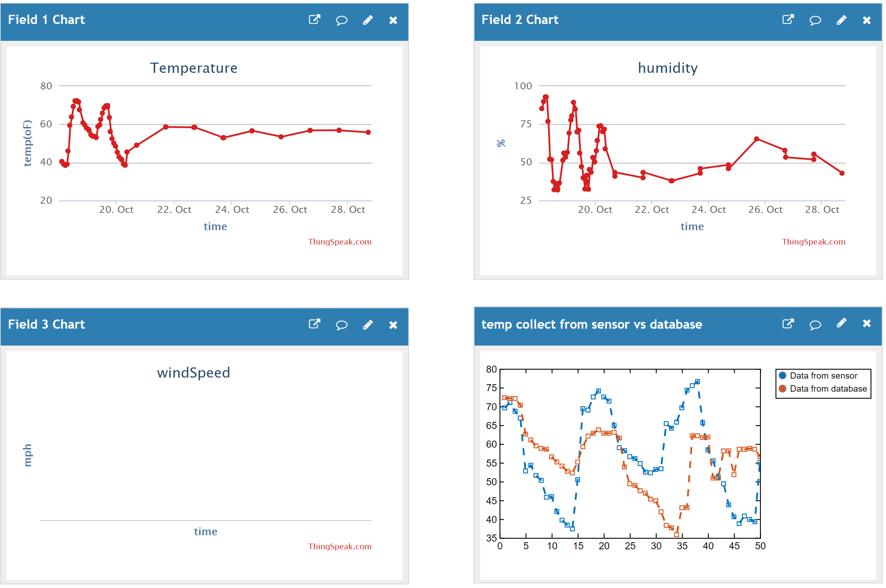This screenshot has width=886, height=588.
Task: Click the 100 value on humidity y-axis
Action: point(523,86)
